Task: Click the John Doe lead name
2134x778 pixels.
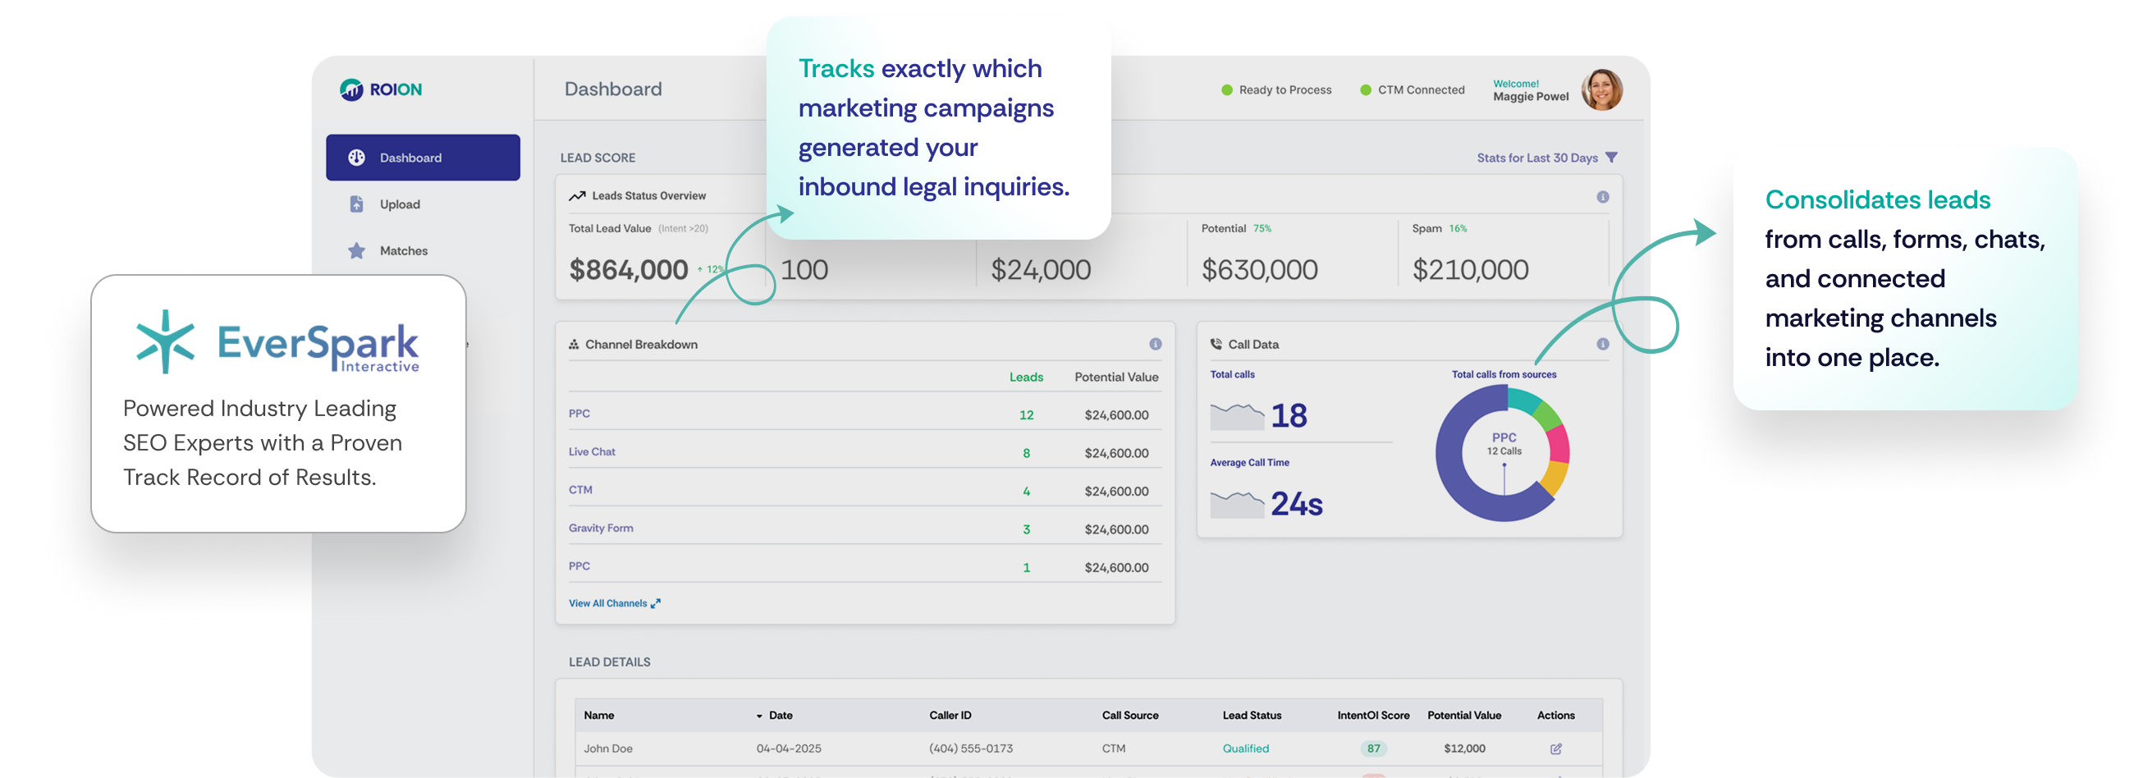Action: 608,748
